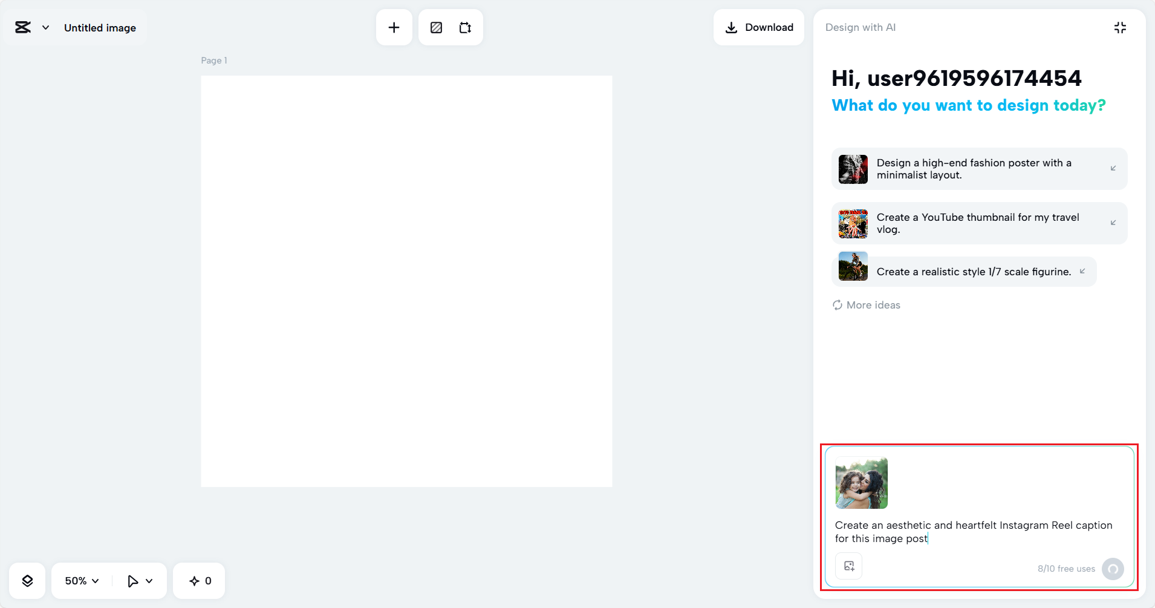
Task: Click the CapCut logo icon
Action: [x=23, y=27]
